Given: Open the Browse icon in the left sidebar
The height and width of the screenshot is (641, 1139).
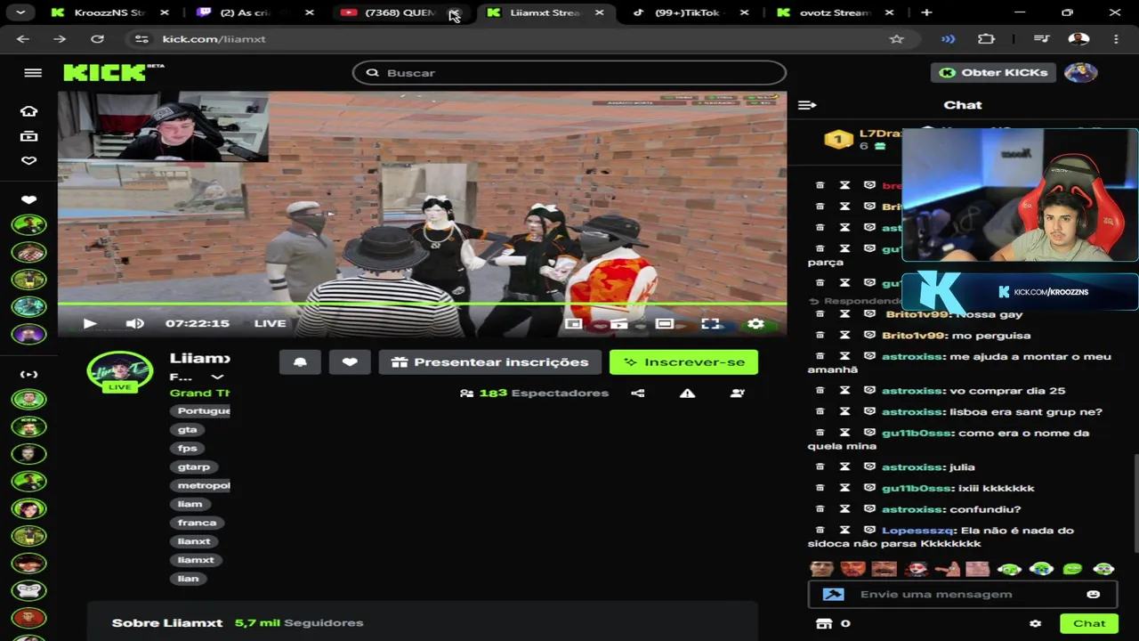Looking at the screenshot, I should (28, 136).
